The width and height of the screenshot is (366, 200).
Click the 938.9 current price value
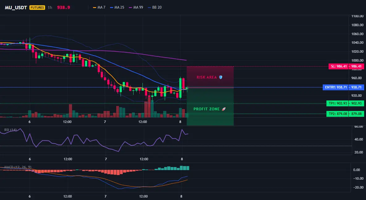pos(63,7)
